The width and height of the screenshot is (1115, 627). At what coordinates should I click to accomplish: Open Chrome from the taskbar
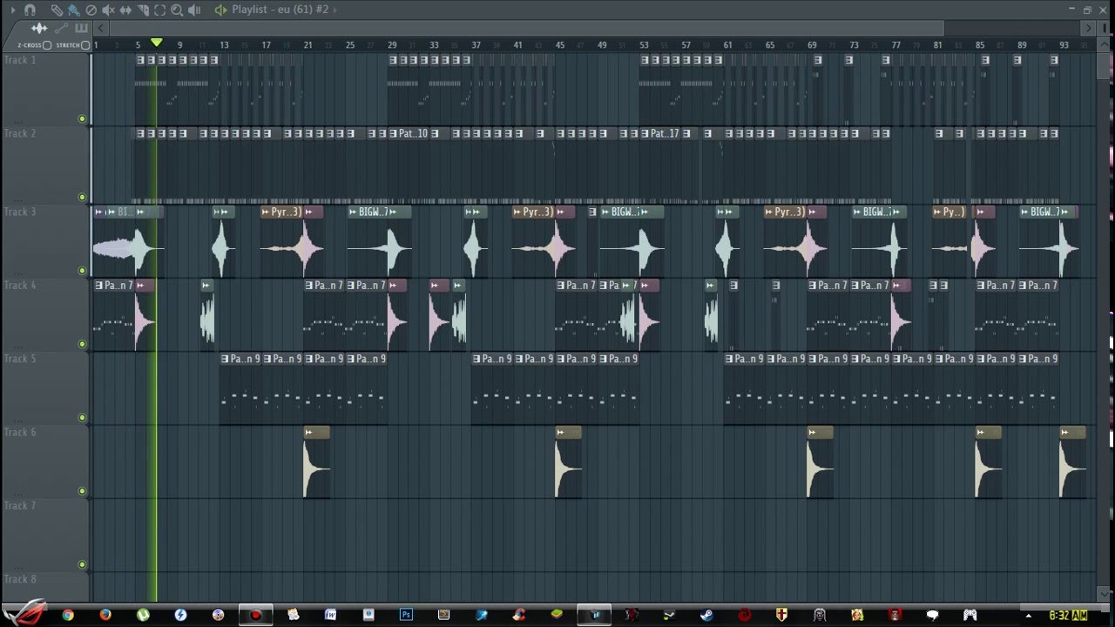[68, 615]
